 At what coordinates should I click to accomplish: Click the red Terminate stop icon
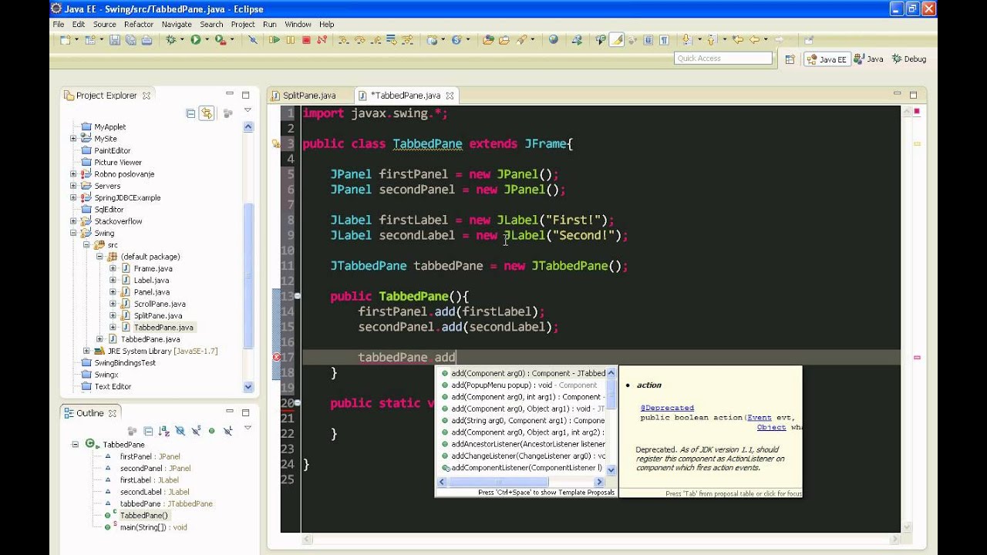(x=306, y=40)
